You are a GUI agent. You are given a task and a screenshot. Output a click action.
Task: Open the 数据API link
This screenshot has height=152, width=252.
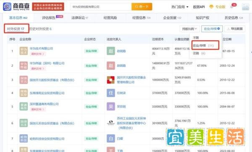pyautogui.click(x=199, y=7)
